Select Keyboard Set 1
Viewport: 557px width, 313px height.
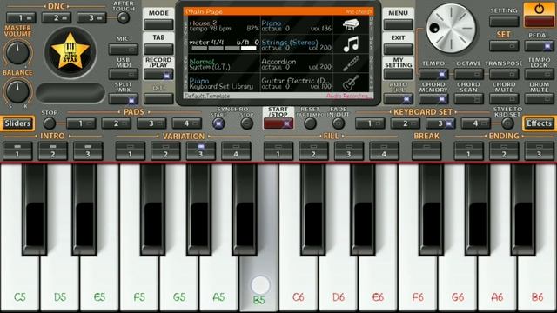click(370, 123)
